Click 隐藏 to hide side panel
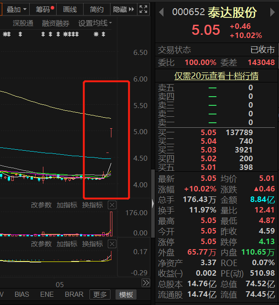Image resolution: width=279 pixels, height=305 pixels. (123, 9)
